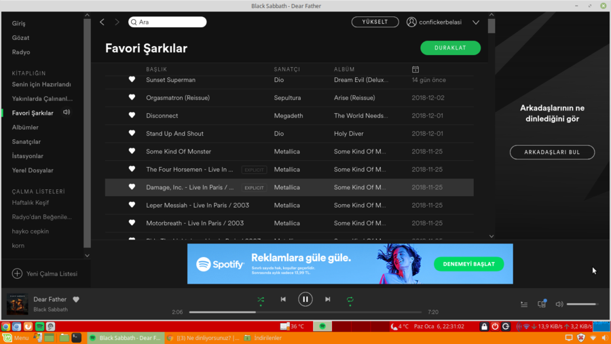Viewport: 611px width, 344px height.
Task: Click the Ara search field
Action: tap(167, 22)
